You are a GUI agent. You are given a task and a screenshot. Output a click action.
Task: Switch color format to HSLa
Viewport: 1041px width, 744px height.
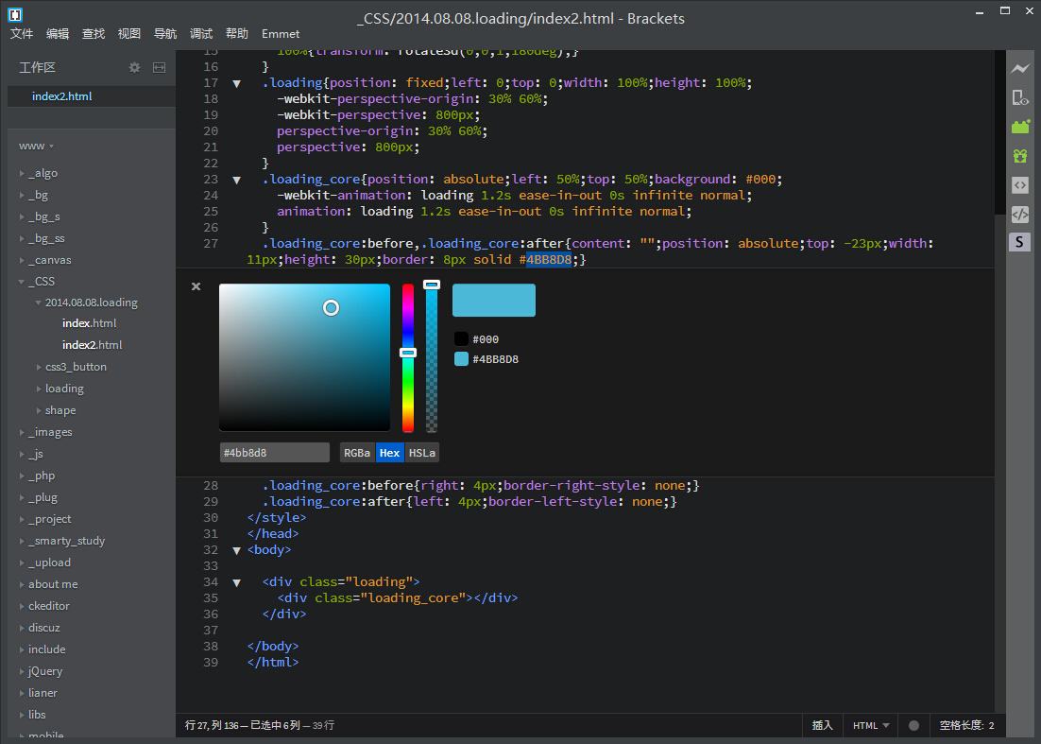pyautogui.click(x=422, y=453)
